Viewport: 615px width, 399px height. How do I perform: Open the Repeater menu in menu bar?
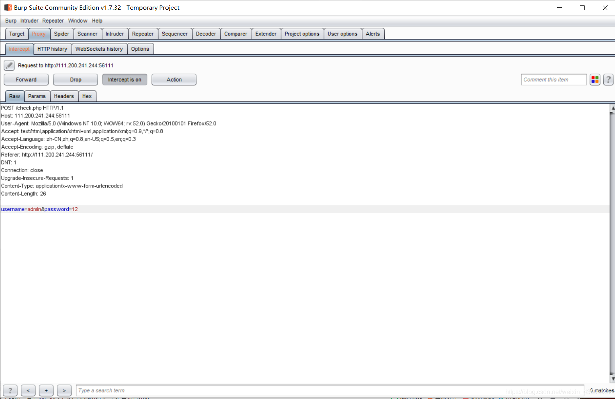(x=53, y=21)
